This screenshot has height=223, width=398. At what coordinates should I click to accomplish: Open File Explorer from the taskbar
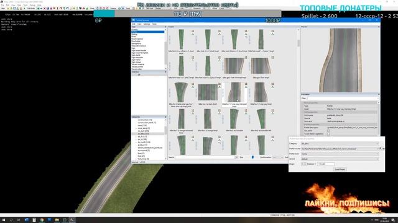click(57, 220)
